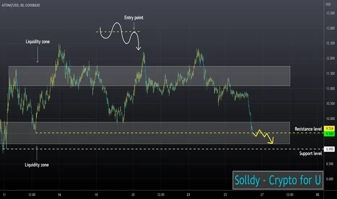Select the 10.000 price axis label
The height and width of the screenshot is (199, 337).
click(x=330, y=119)
